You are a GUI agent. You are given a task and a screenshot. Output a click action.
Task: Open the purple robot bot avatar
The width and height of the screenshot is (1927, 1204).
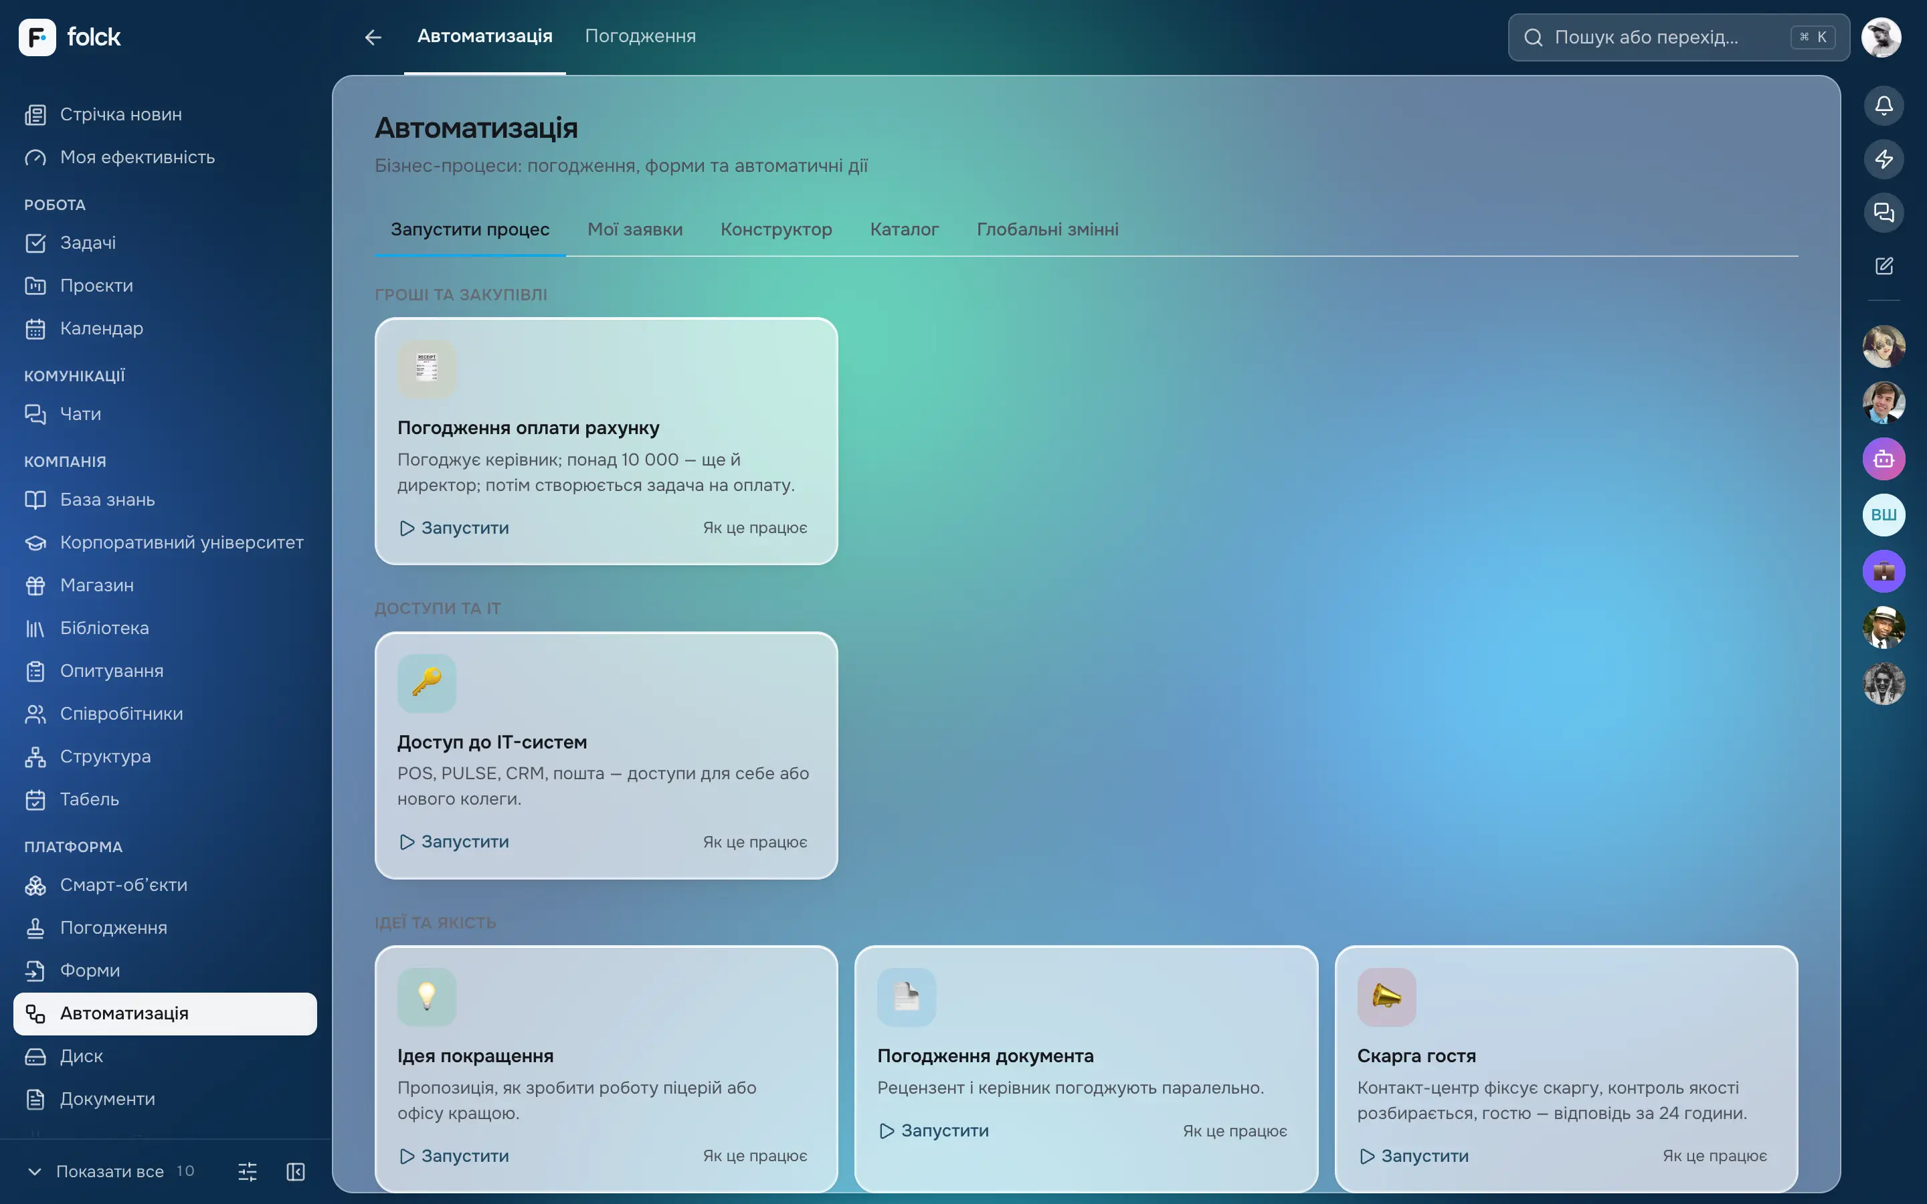(1884, 459)
